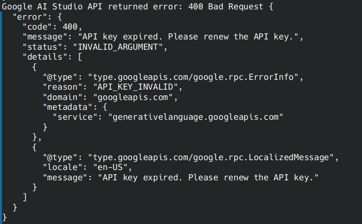Click the "service" key label
This screenshot has height=224, width=362.
tap(72, 117)
